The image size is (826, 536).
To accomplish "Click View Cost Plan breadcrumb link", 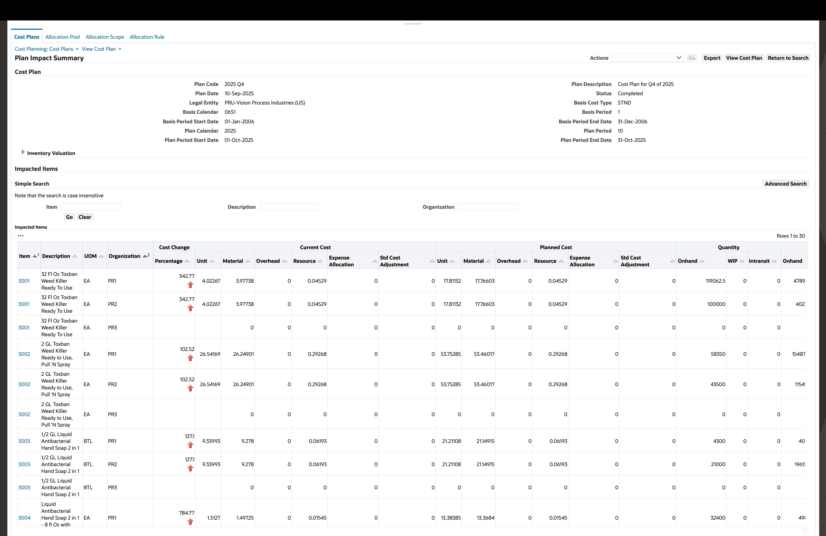I will [99, 49].
